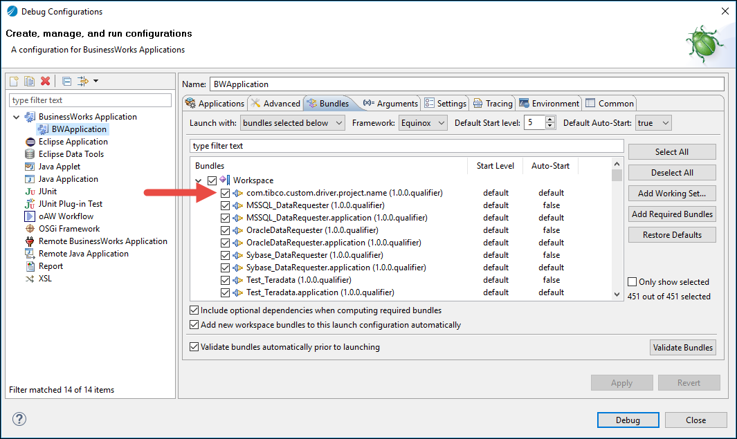737x439 pixels.
Task: Select the OSGi Framework configuration type
Action: [x=69, y=229]
